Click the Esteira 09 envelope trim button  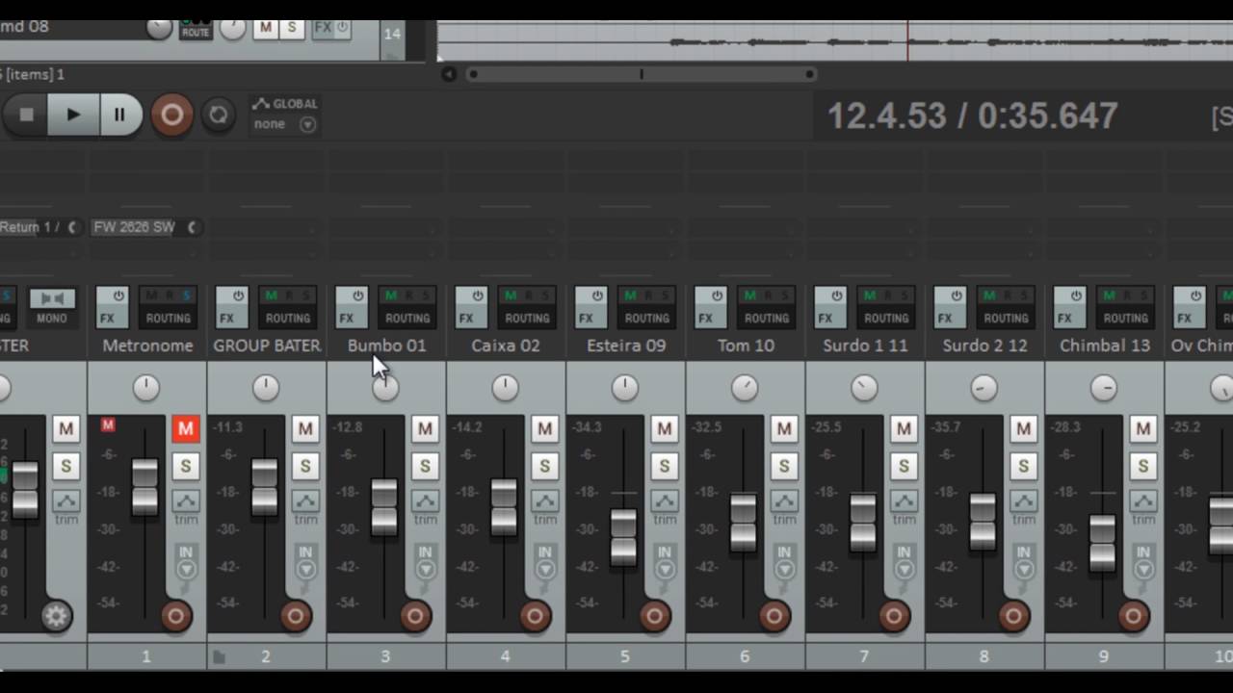664,501
